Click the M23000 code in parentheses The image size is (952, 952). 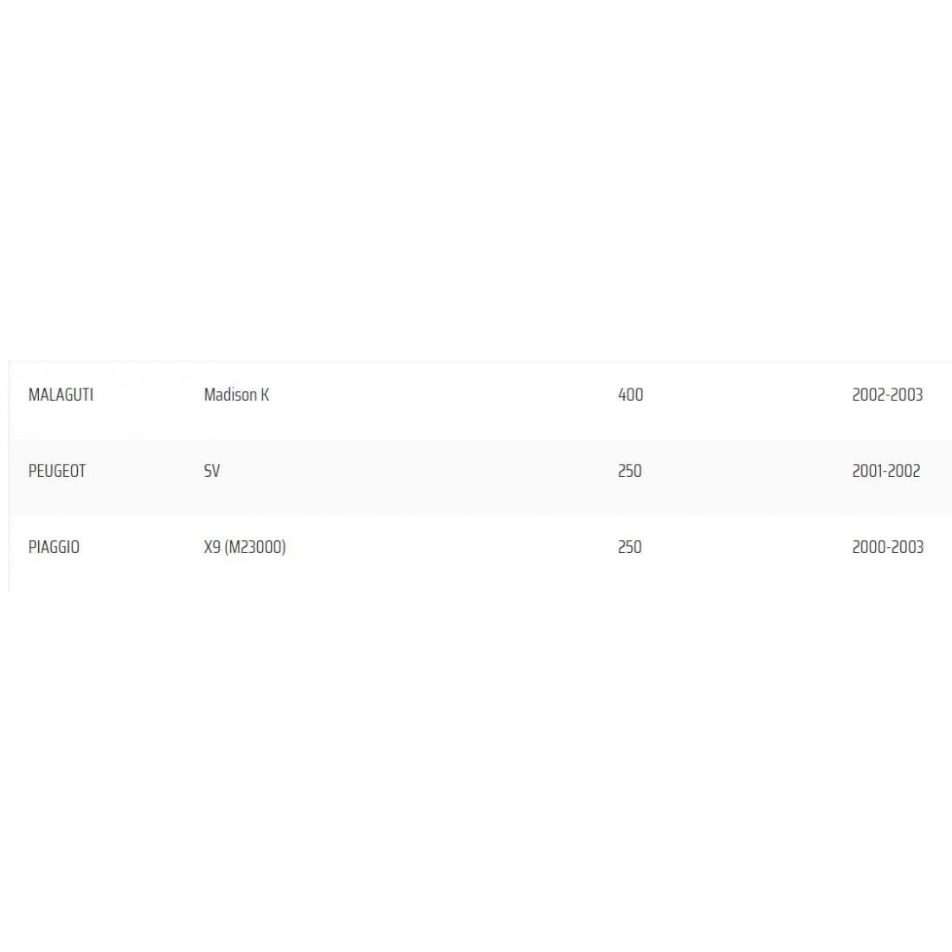pyautogui.click(x=255, y=547)
